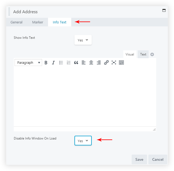174x171 pixels.
Task: Click the Cancel button
Action: 158,159
